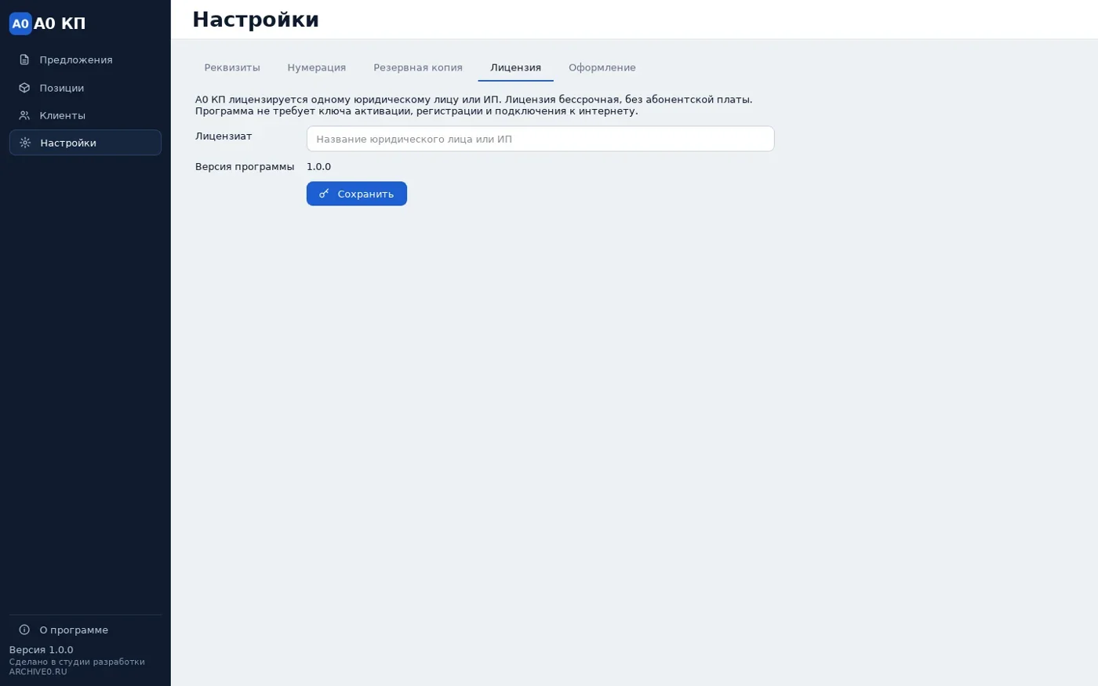Switch to the Реквизиты tab
This screenshot has height=686, width=1098.
pos(232,67)
